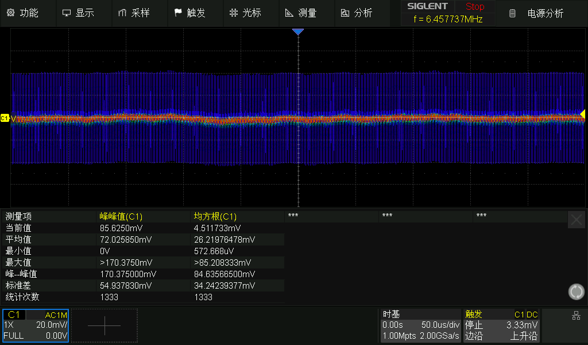The image size is (588, 345).
Task: Click the network status icon
Action: pos(576,316)
